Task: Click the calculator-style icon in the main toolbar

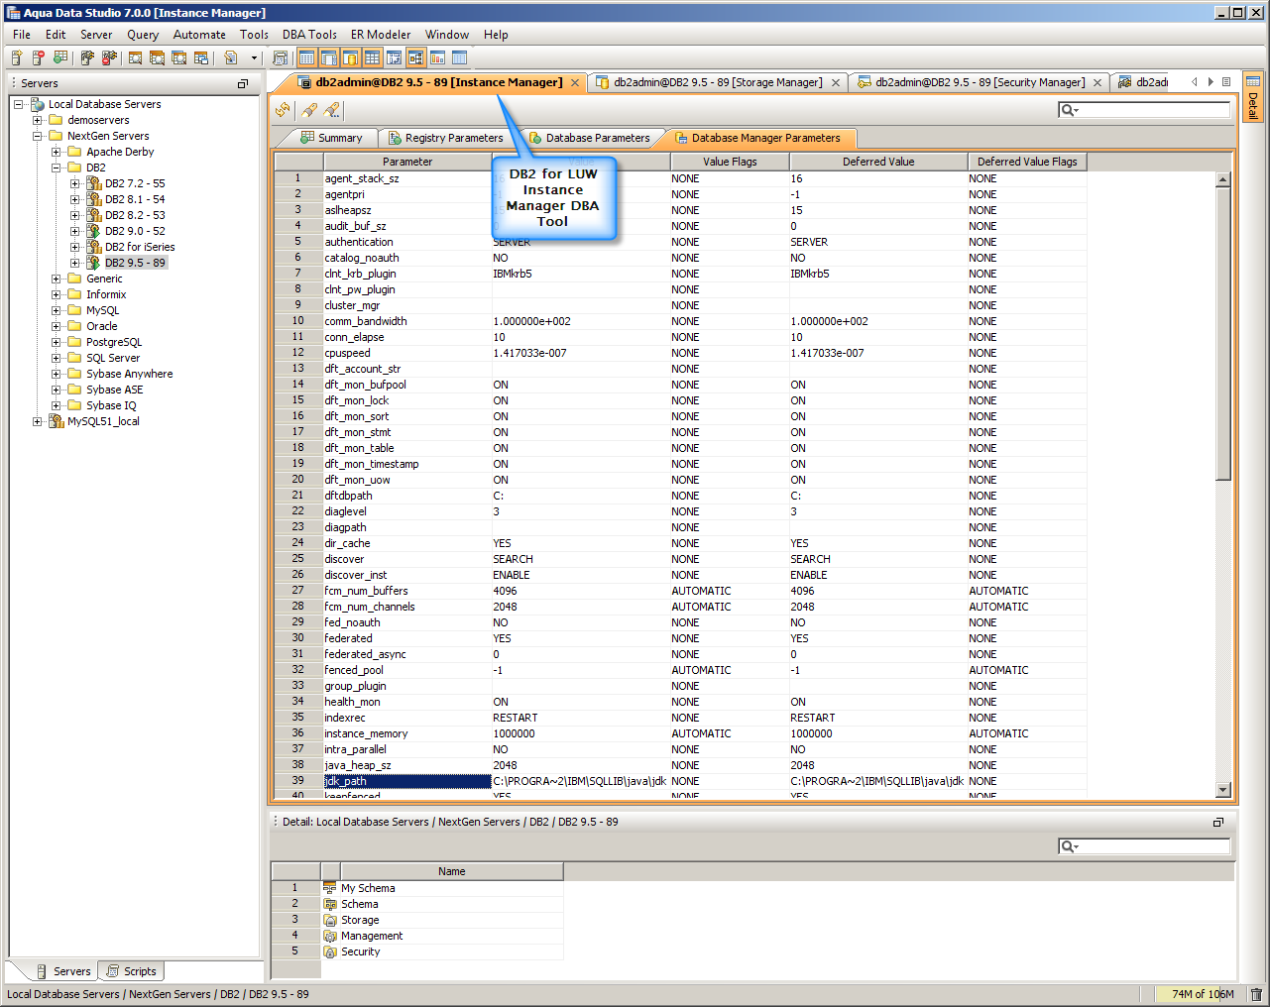Action: click(x=280, y=58)
